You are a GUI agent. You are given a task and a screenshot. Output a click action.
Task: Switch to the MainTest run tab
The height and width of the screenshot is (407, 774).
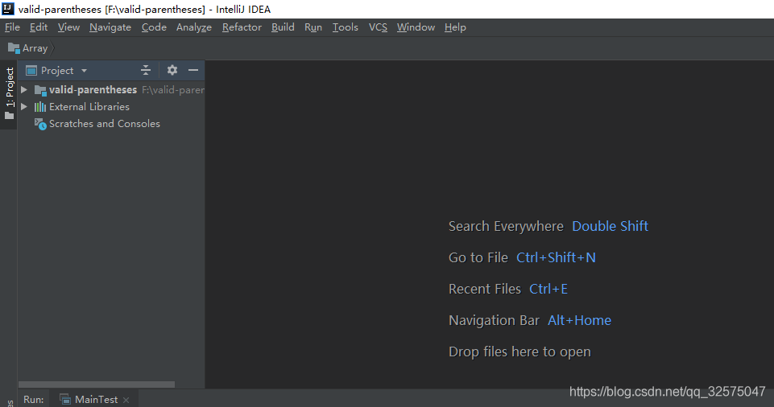click(97, 400)
